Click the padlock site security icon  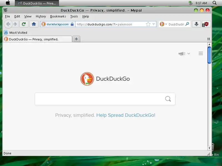[x=72, y=24]
